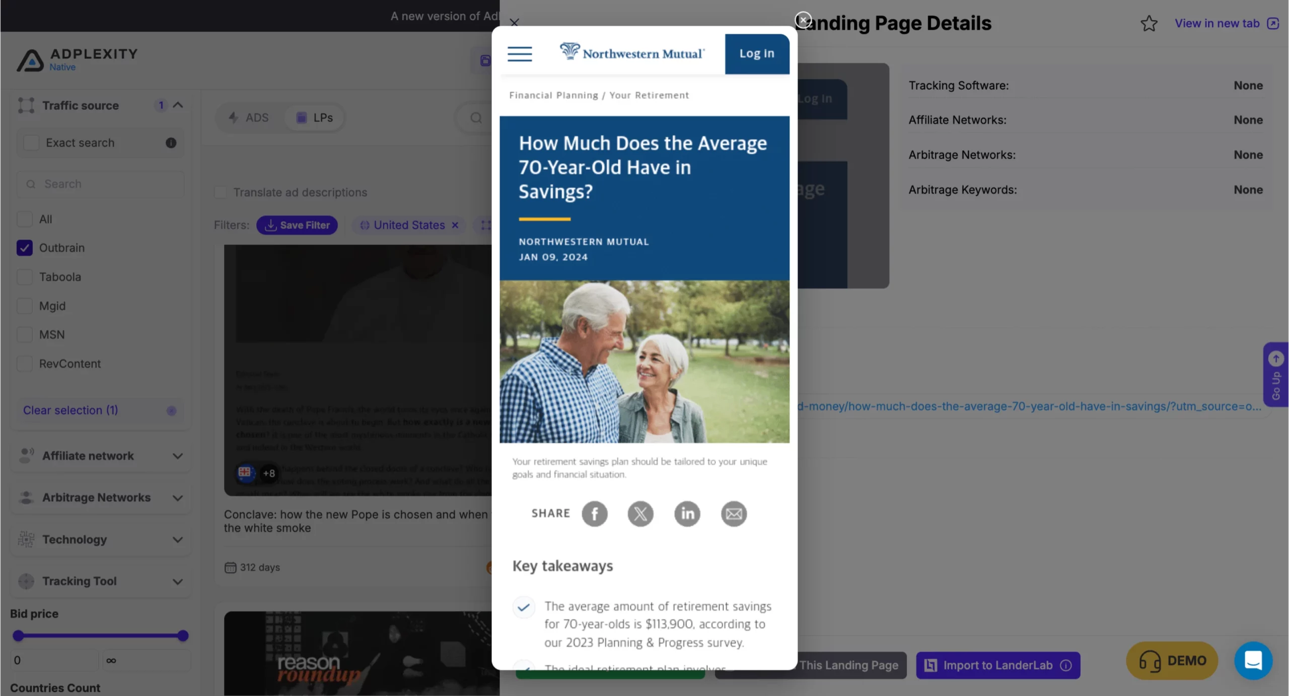Close the Landing Page Details panel
1289x696 pixels.
tap(514, 23)
